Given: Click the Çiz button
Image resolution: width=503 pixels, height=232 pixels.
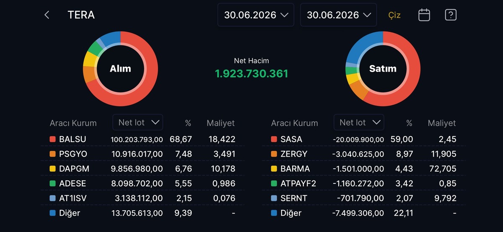Looking at the screenshot, I should (x=394, y=15).
